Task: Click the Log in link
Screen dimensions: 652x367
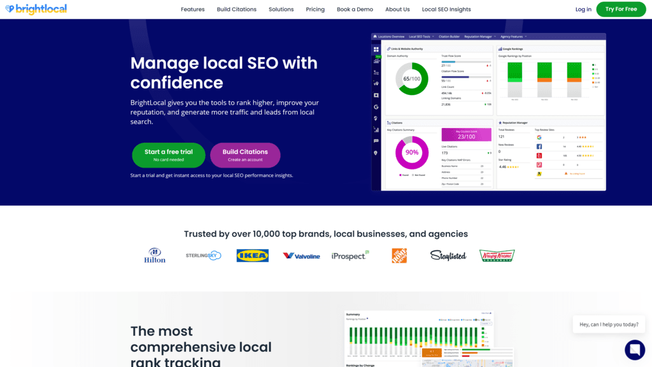Action: (583, 9)
